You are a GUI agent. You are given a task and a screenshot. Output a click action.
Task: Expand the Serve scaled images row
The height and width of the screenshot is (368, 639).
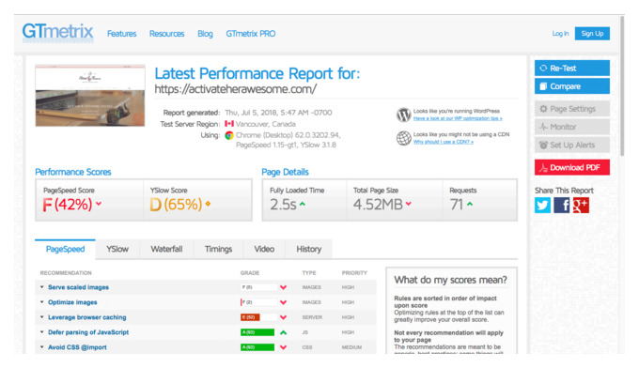pos(41,287)
